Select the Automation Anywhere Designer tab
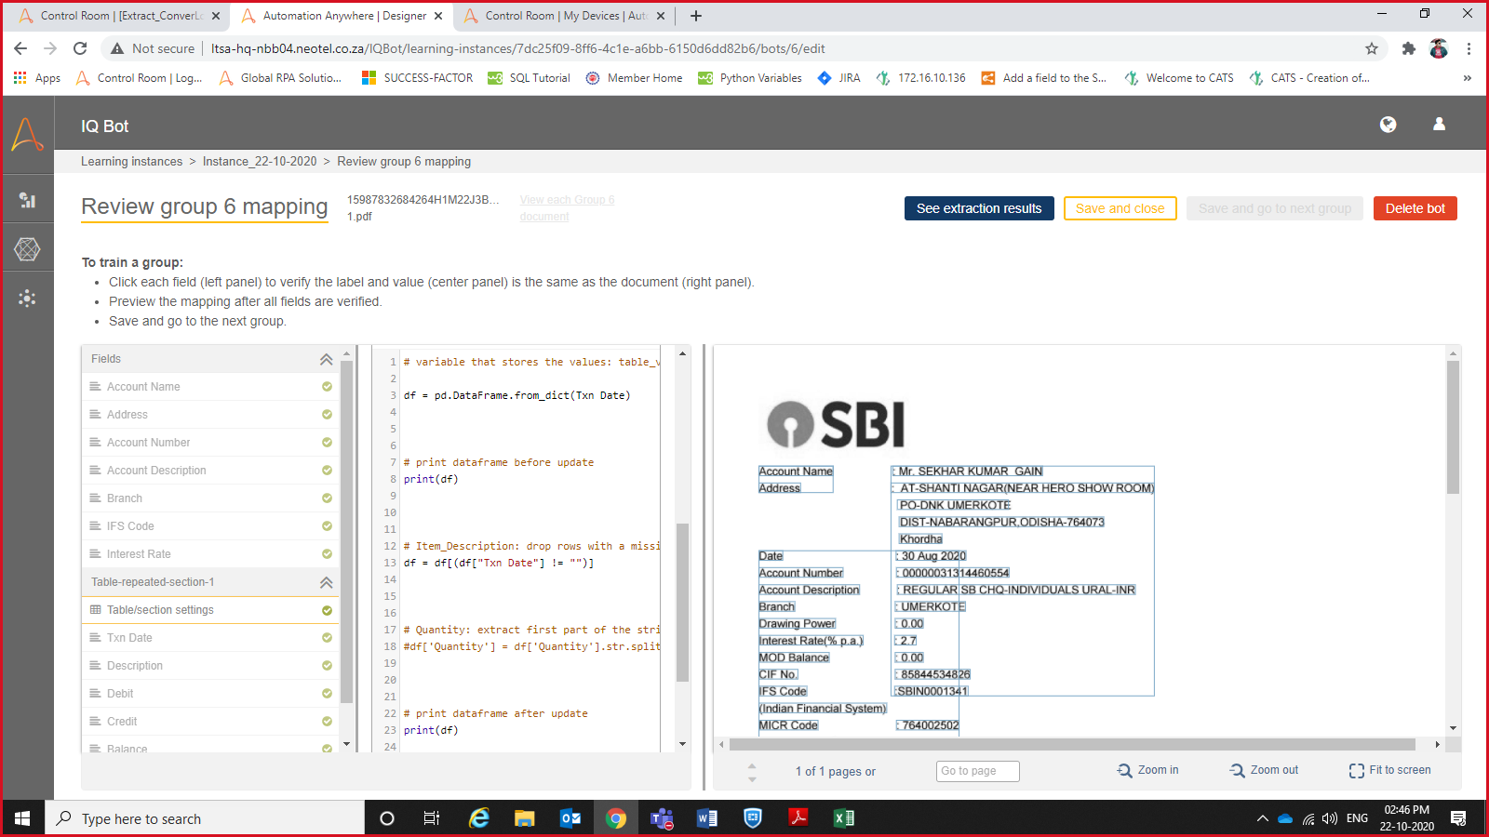 (x=342, y=16)
